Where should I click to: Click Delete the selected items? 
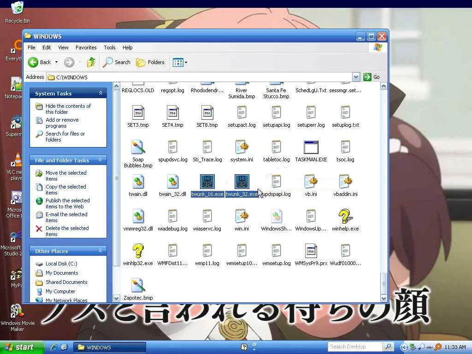pos(67,231)
